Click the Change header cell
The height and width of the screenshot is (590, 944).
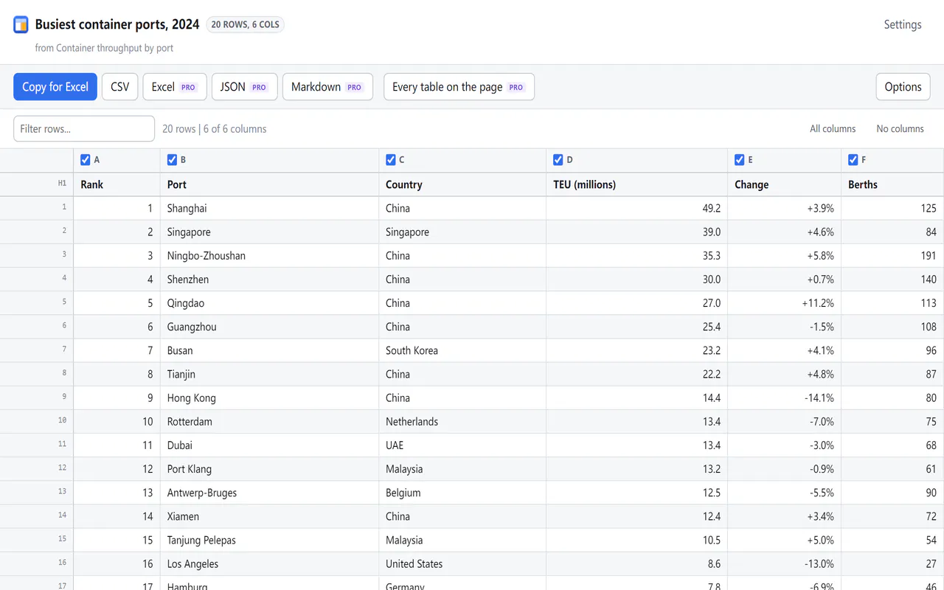pos(785,184)
